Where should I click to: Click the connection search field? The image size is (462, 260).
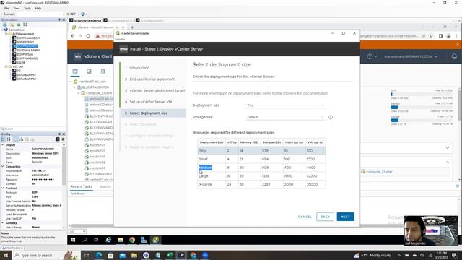click(x=32, y=129)
